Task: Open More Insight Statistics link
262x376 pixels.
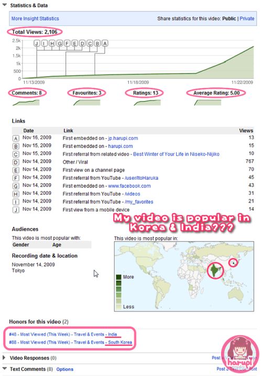Action: [x=35, y=18]
